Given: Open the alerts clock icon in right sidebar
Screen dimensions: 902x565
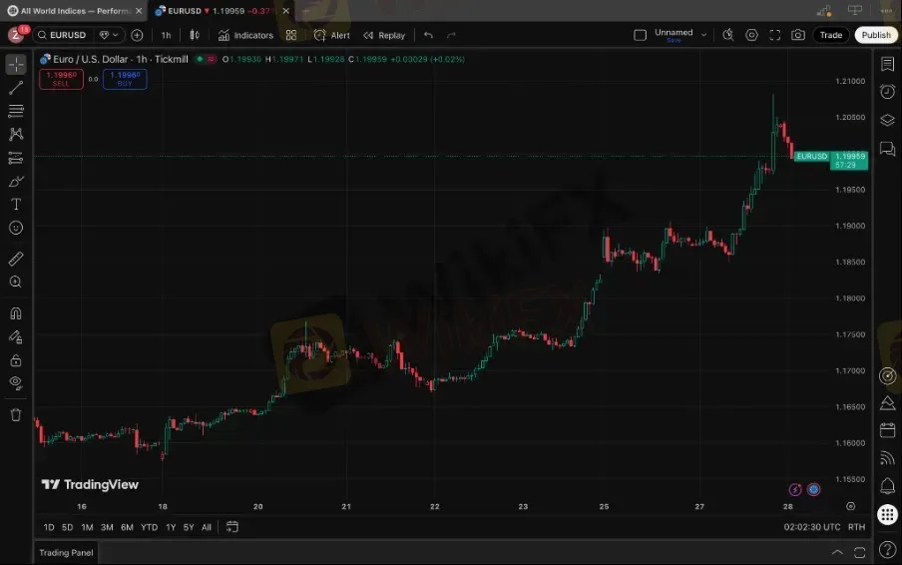Looking at the screenshot, I should [888, 92].
